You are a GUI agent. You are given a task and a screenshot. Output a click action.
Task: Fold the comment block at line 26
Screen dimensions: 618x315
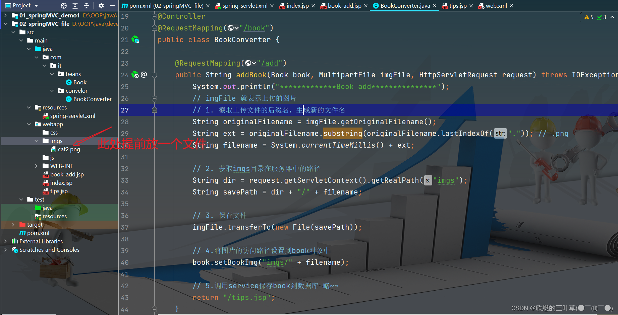(154, 98)
